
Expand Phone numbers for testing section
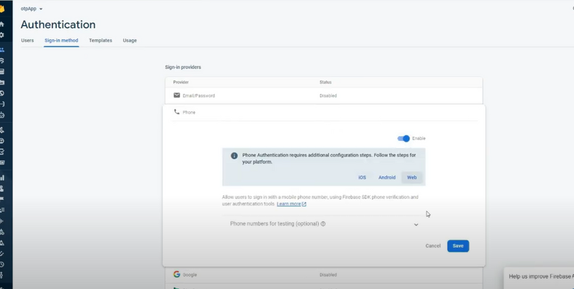416,225
